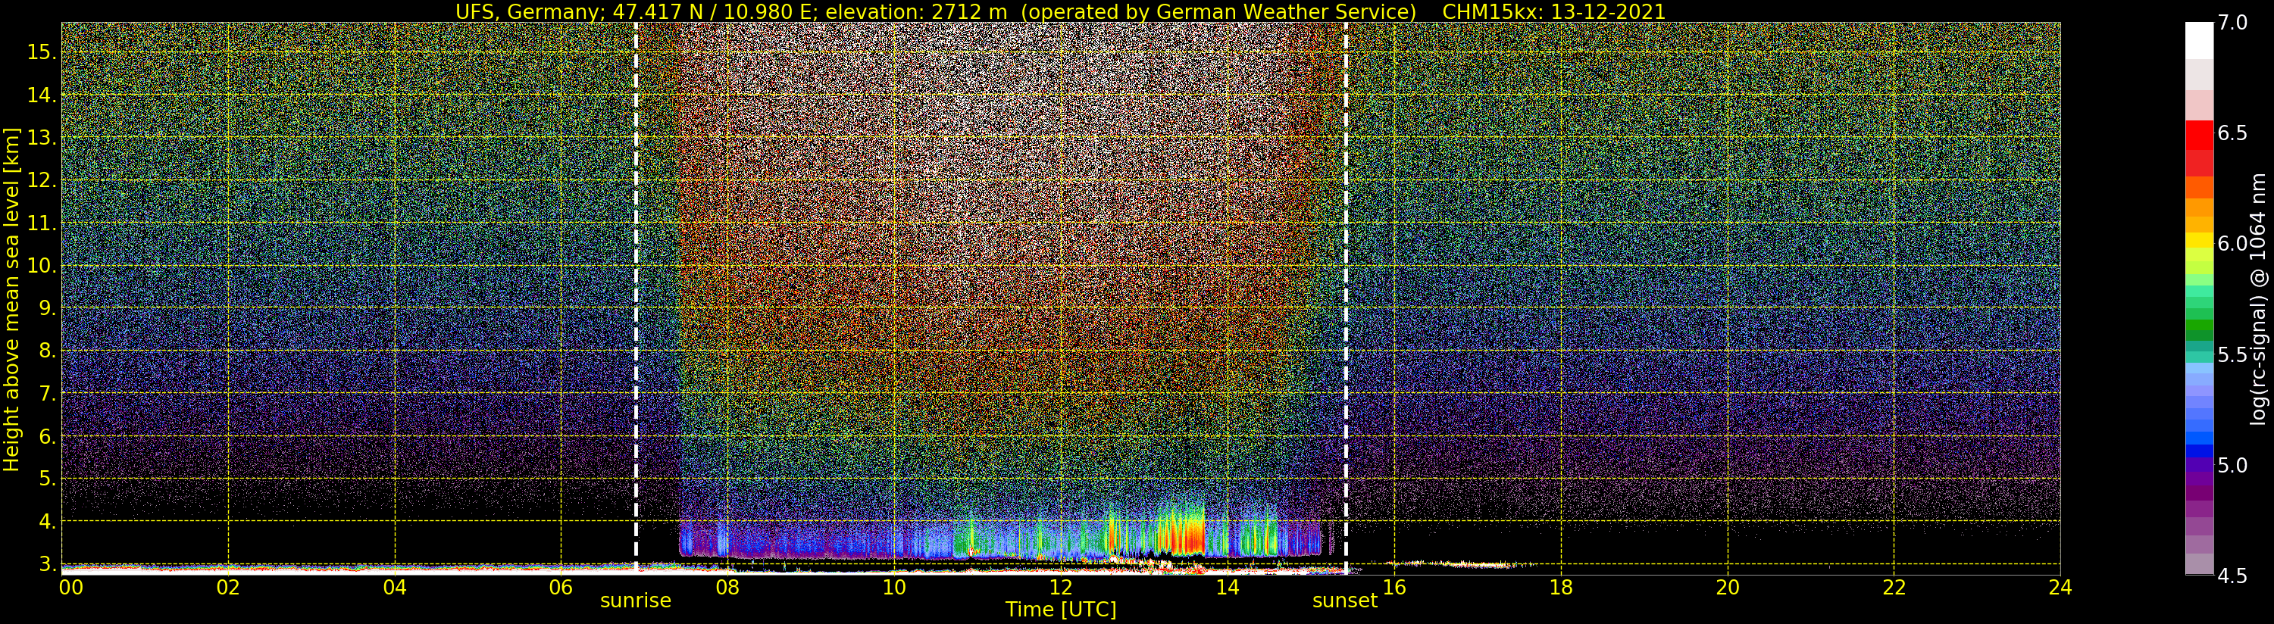Click the 'Time [UTC]' axis label
The height and width of the screenshot is (624, 2274).
[1060, 610]
